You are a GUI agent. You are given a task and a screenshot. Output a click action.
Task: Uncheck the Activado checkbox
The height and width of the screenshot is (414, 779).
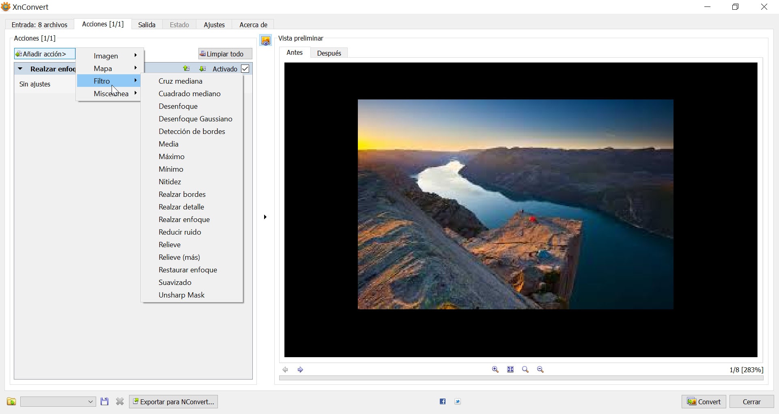pos(245,69)
